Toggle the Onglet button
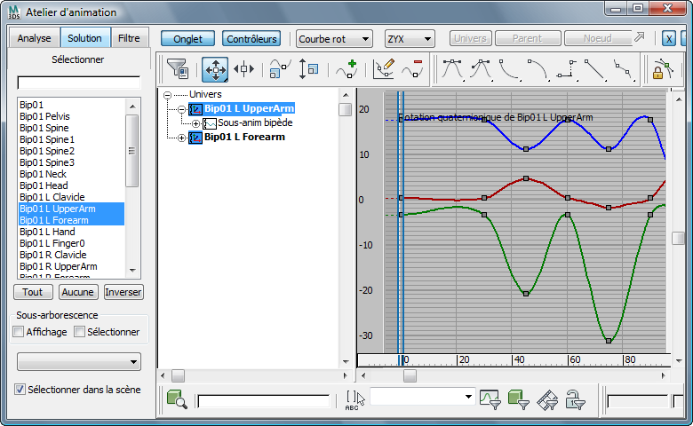693x426 pixels. click(187, 39)
